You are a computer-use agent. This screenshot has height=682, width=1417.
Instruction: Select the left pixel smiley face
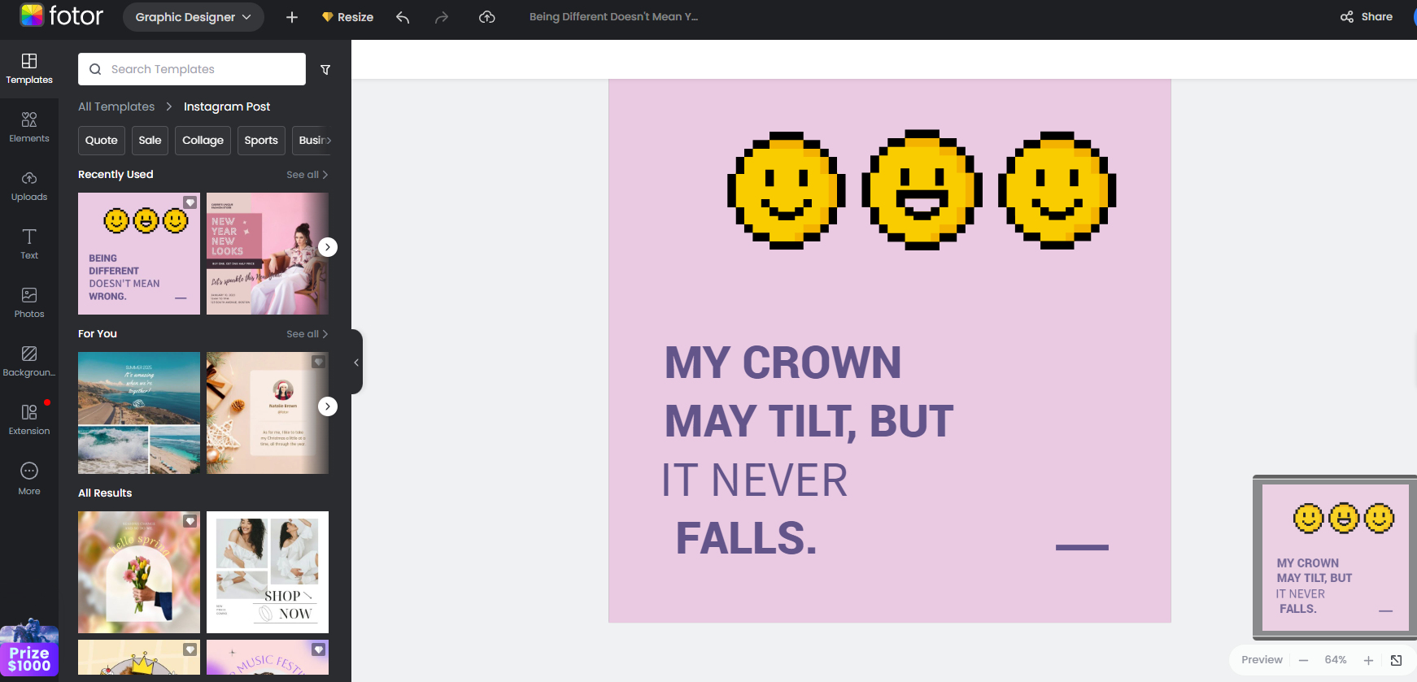786,190
